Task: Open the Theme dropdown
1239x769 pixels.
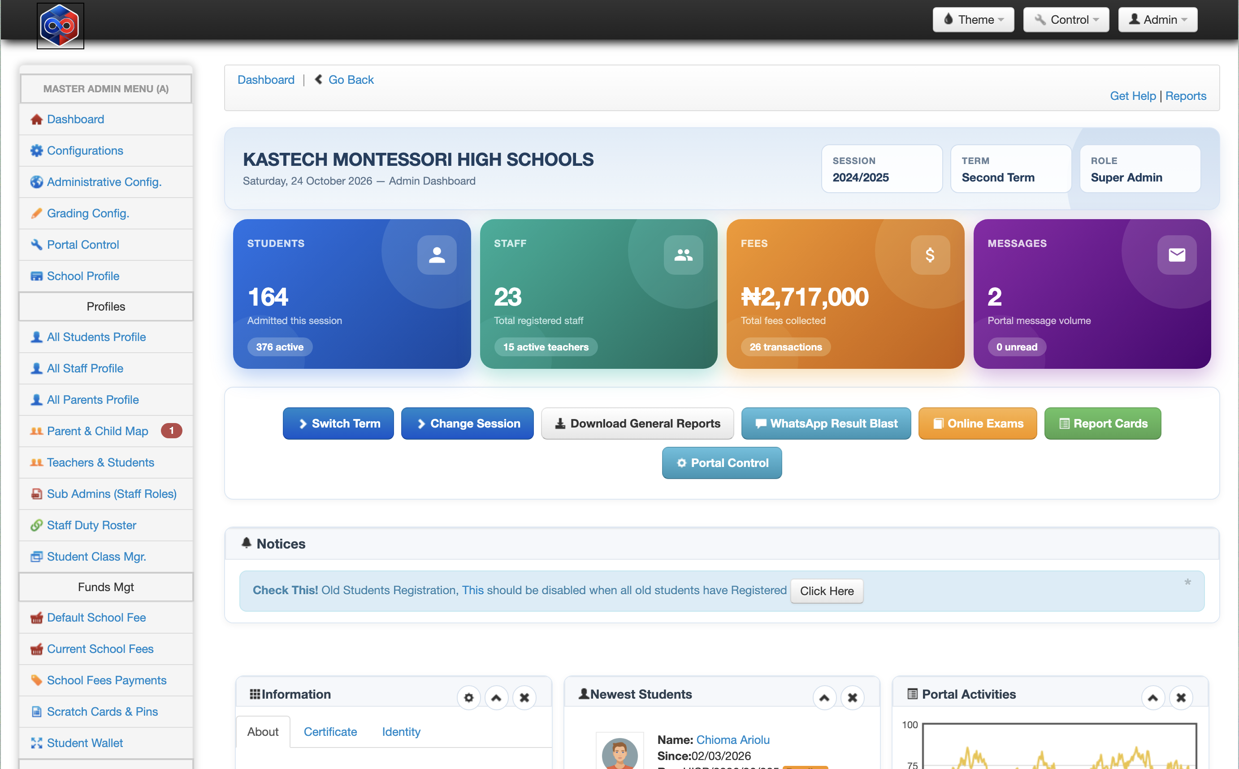Action: point(973,20)
